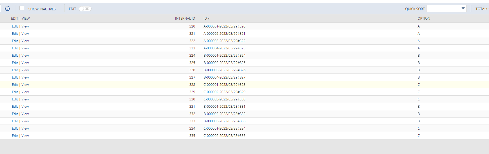
Task: Select ID text A-000001-2022/03/29#320
Action: (x=224, y=26)
